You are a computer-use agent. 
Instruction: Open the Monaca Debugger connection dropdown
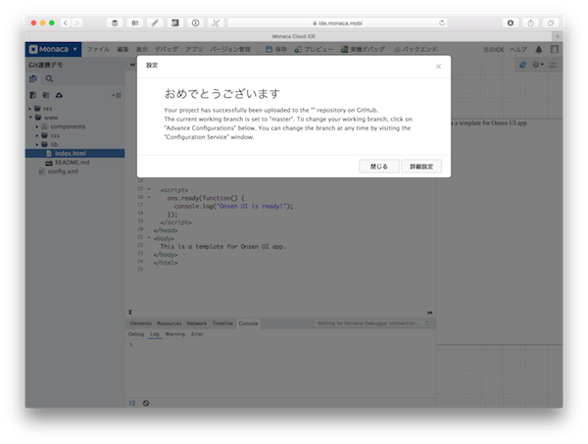pos(372,323)
